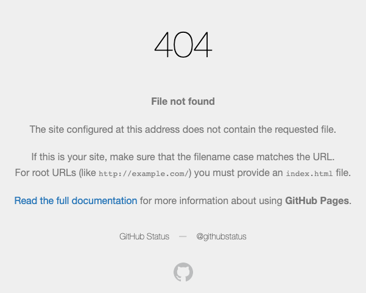366x293 pixels.
Task: Click the text for more information about using
Action: coord(211,201)
